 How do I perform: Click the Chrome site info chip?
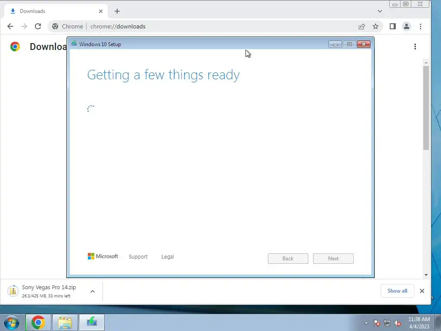pos(68,26)
